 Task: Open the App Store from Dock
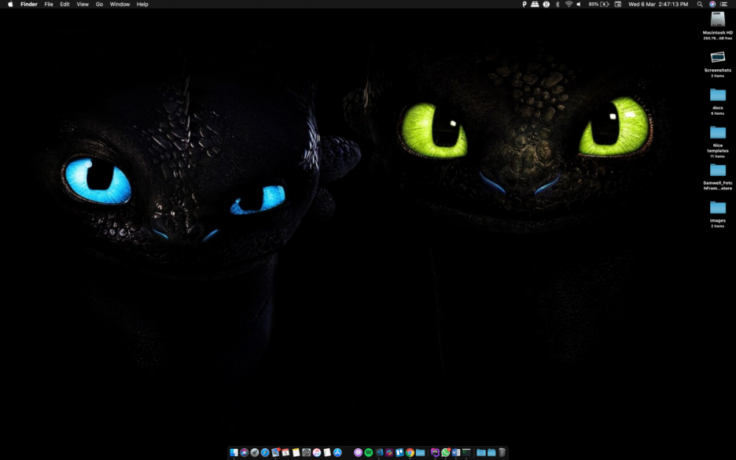point(337,453)
